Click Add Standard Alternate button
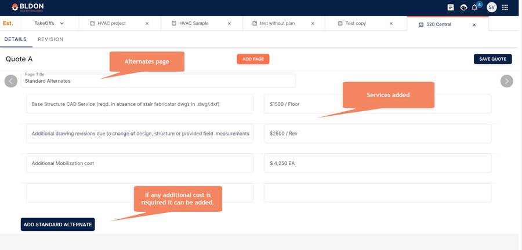The image size is (522, 250). (x=57, y=225)
